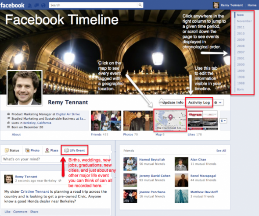
Task: Like the post about Honda dealer
Action: [x=7, y=212]
